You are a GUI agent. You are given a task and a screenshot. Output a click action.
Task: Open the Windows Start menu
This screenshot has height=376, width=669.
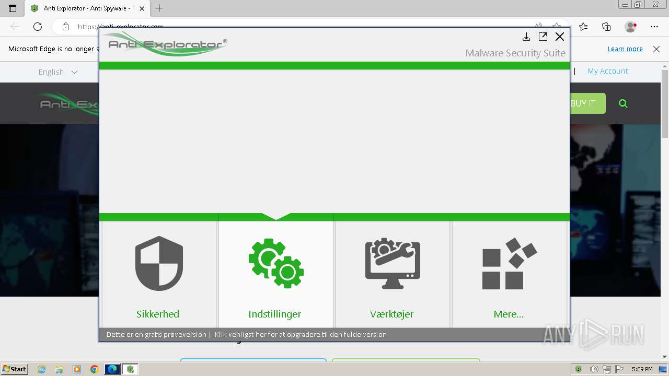click(x=14, y=369)
